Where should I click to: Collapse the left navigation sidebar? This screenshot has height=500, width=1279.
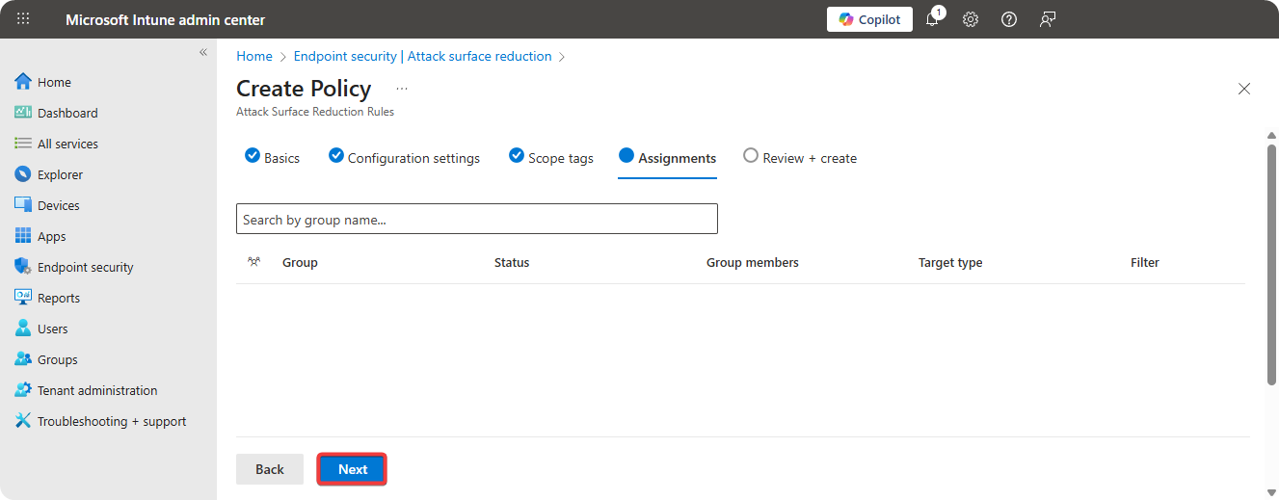tap(202, 52)
